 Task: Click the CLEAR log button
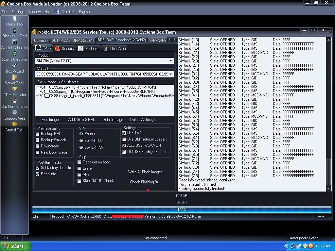click(x=182, y=196)
